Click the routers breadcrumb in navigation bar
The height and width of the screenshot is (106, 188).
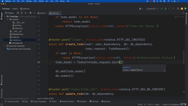click(15, 9)
